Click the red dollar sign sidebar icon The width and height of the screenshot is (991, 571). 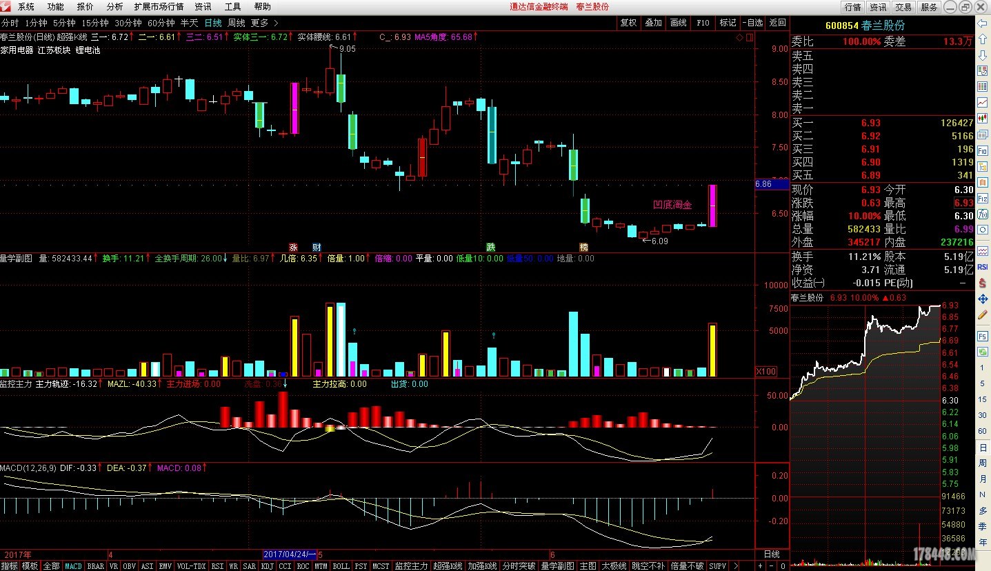pos(982,283)
